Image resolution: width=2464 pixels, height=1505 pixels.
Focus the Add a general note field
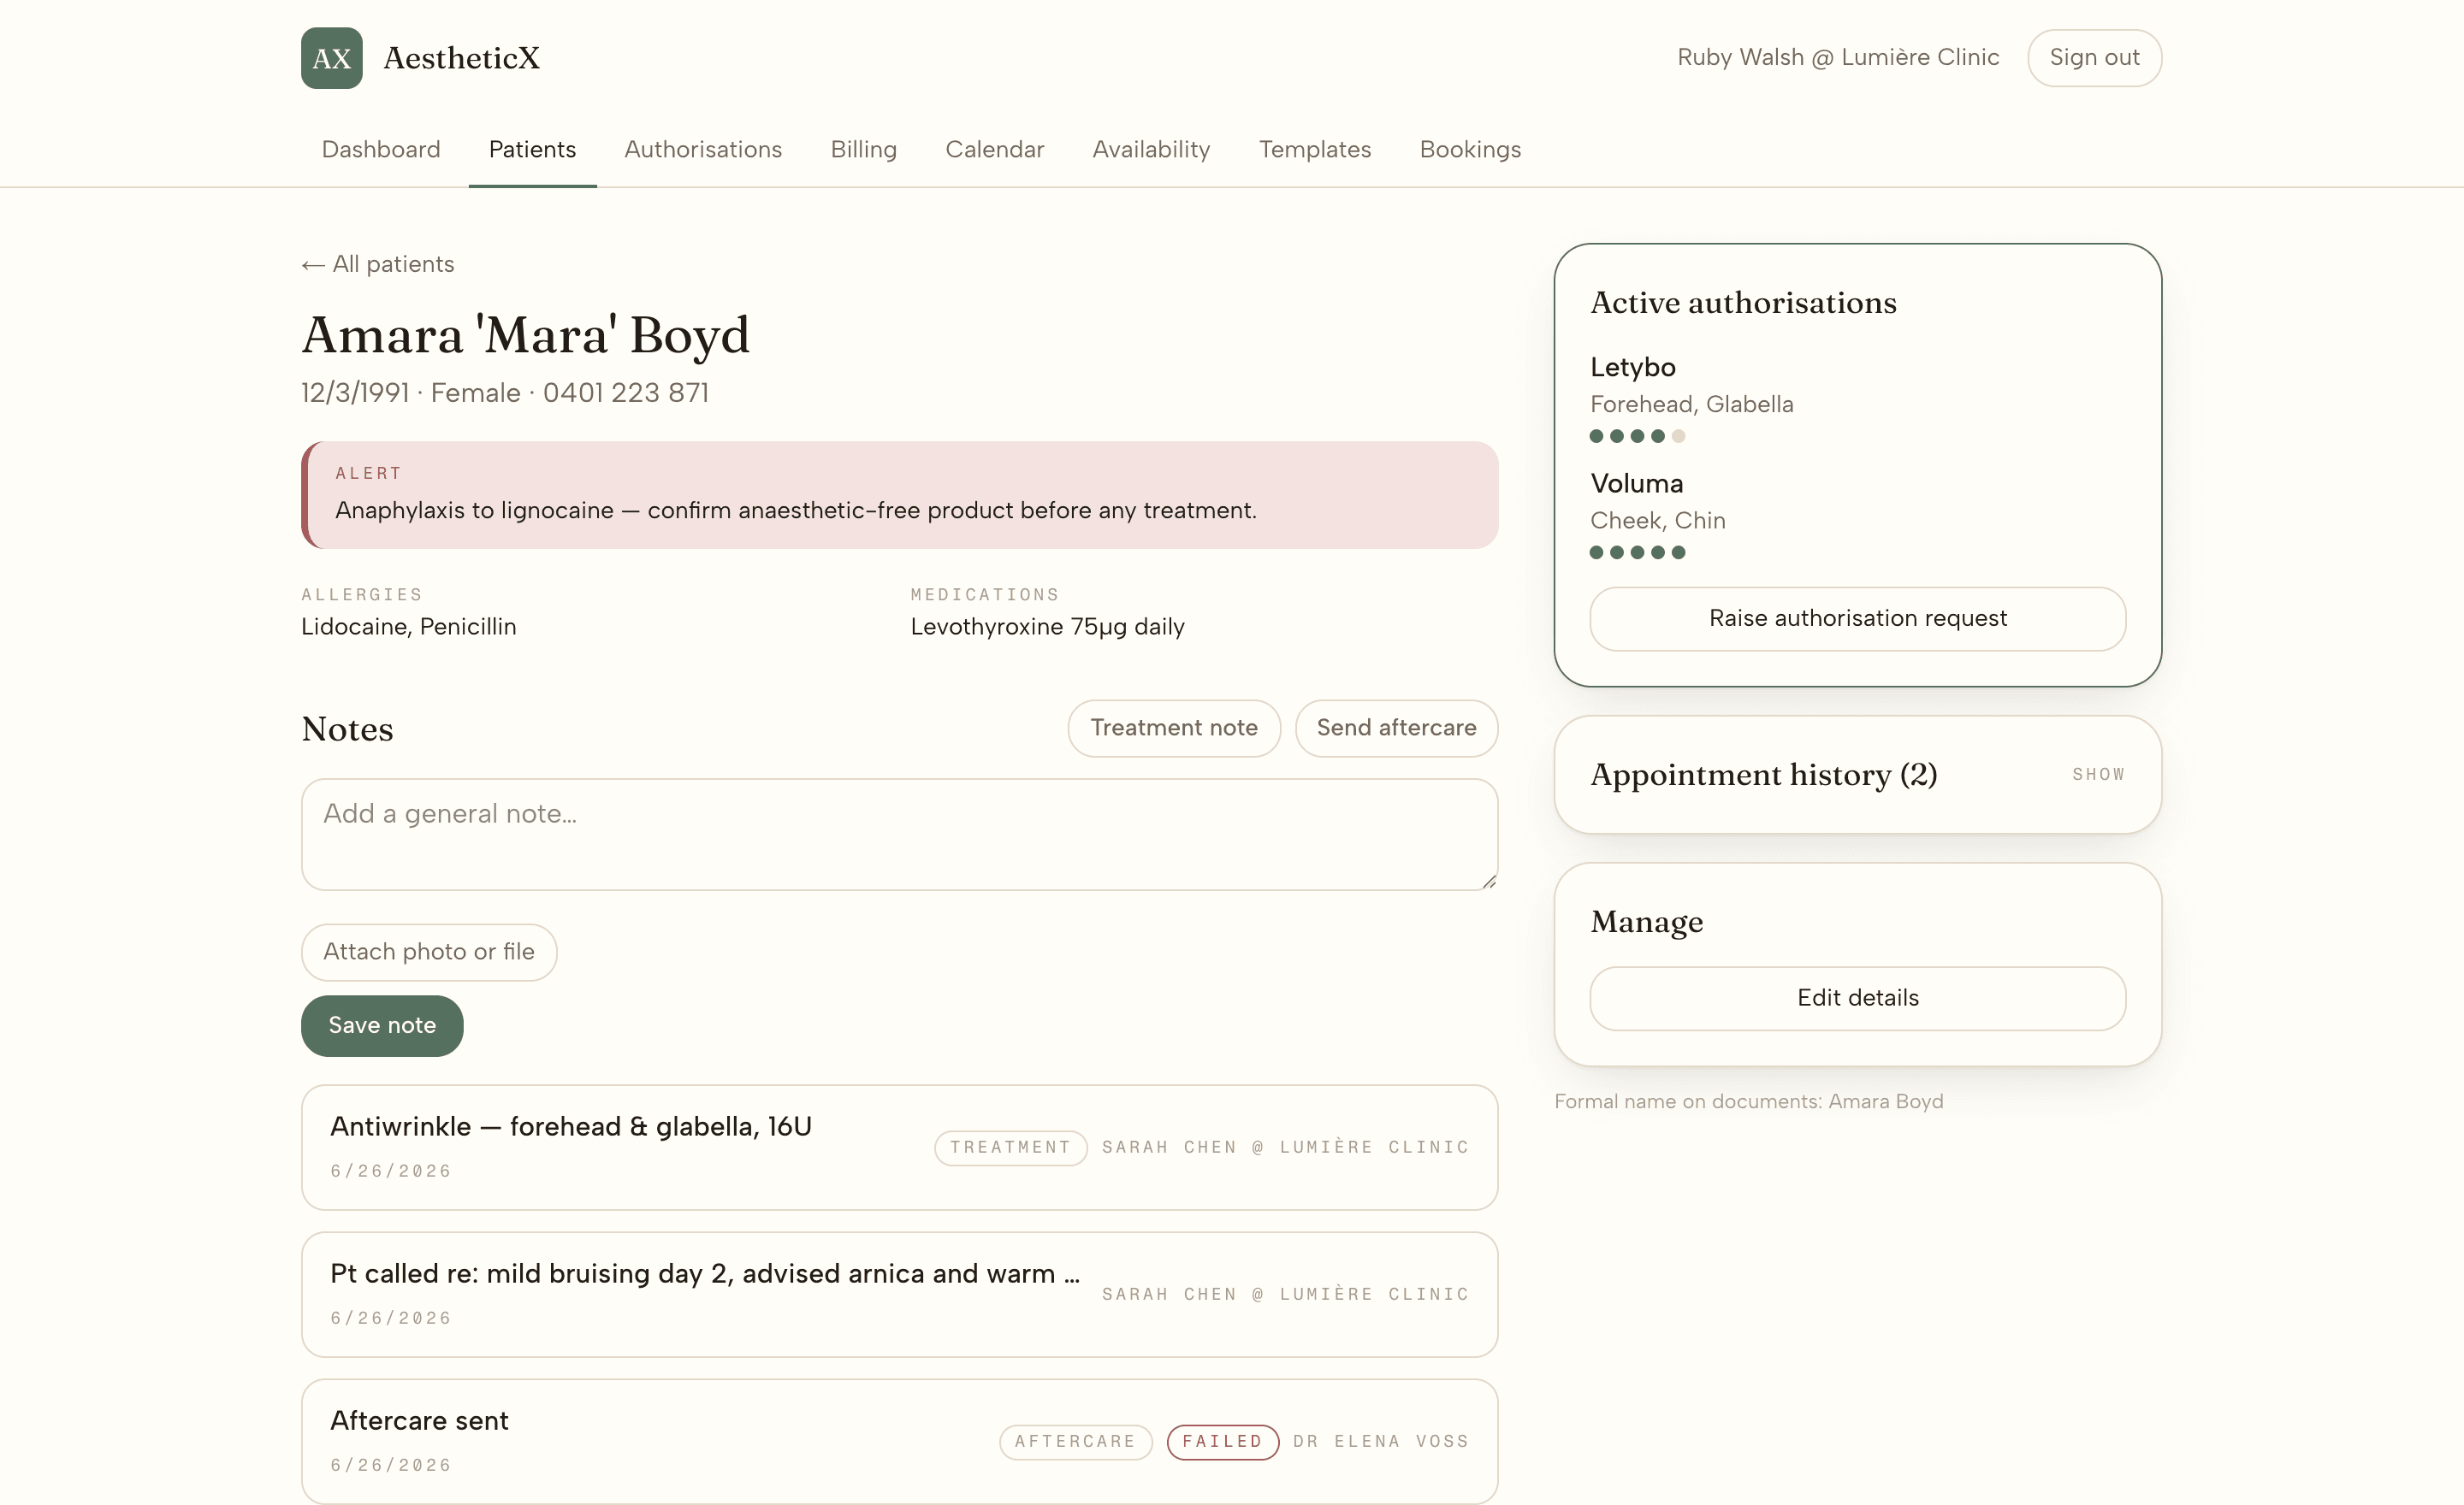[899, 835]
